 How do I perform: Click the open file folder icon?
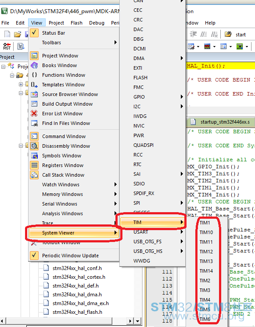(x=18, y=35)
